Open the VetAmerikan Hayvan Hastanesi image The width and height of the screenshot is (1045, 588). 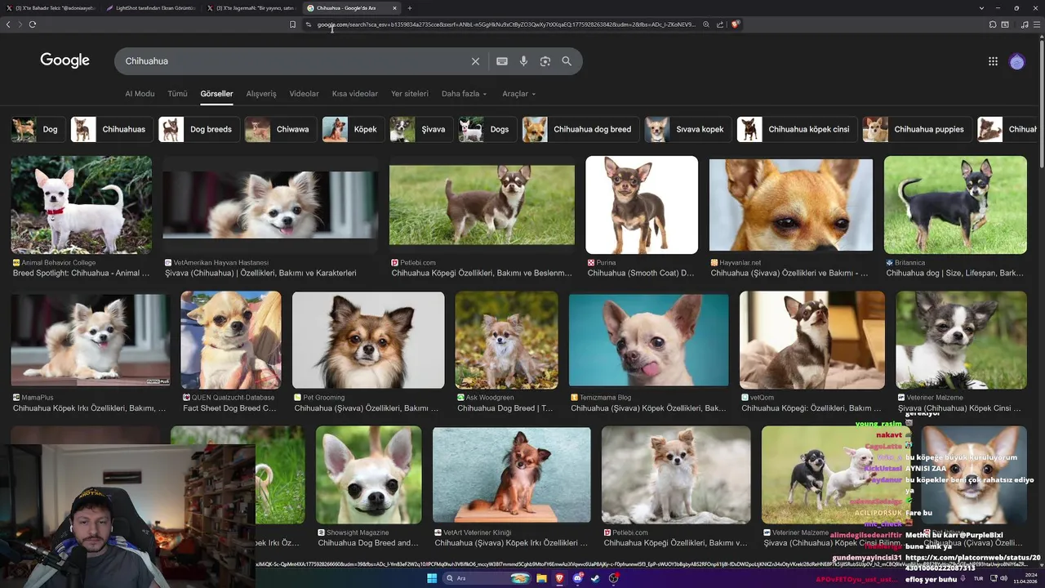pyautogui.click(x=270, y=205)
